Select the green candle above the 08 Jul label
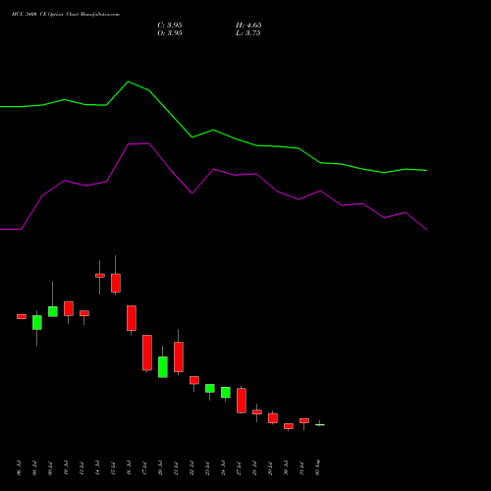491x491 pixels. 37,322
